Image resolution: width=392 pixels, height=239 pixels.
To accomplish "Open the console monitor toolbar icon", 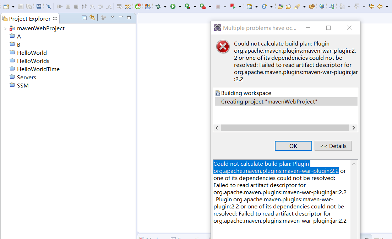I will coord(39,6).
